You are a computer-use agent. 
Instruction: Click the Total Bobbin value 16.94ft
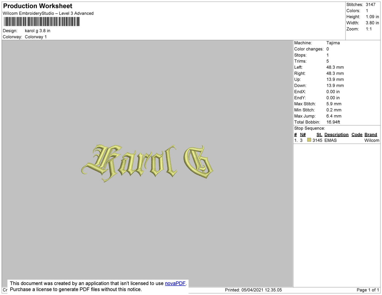334,122
